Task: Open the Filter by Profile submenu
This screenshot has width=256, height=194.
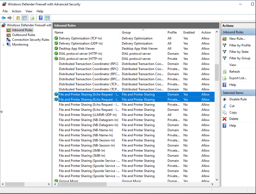Action: [x=240, y=45]
